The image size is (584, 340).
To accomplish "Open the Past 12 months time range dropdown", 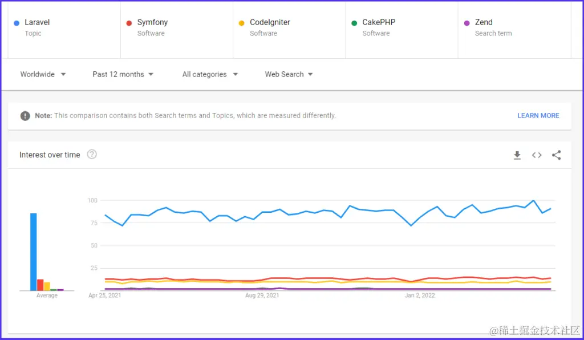I will pyautogui.click(x=122, y=74).
